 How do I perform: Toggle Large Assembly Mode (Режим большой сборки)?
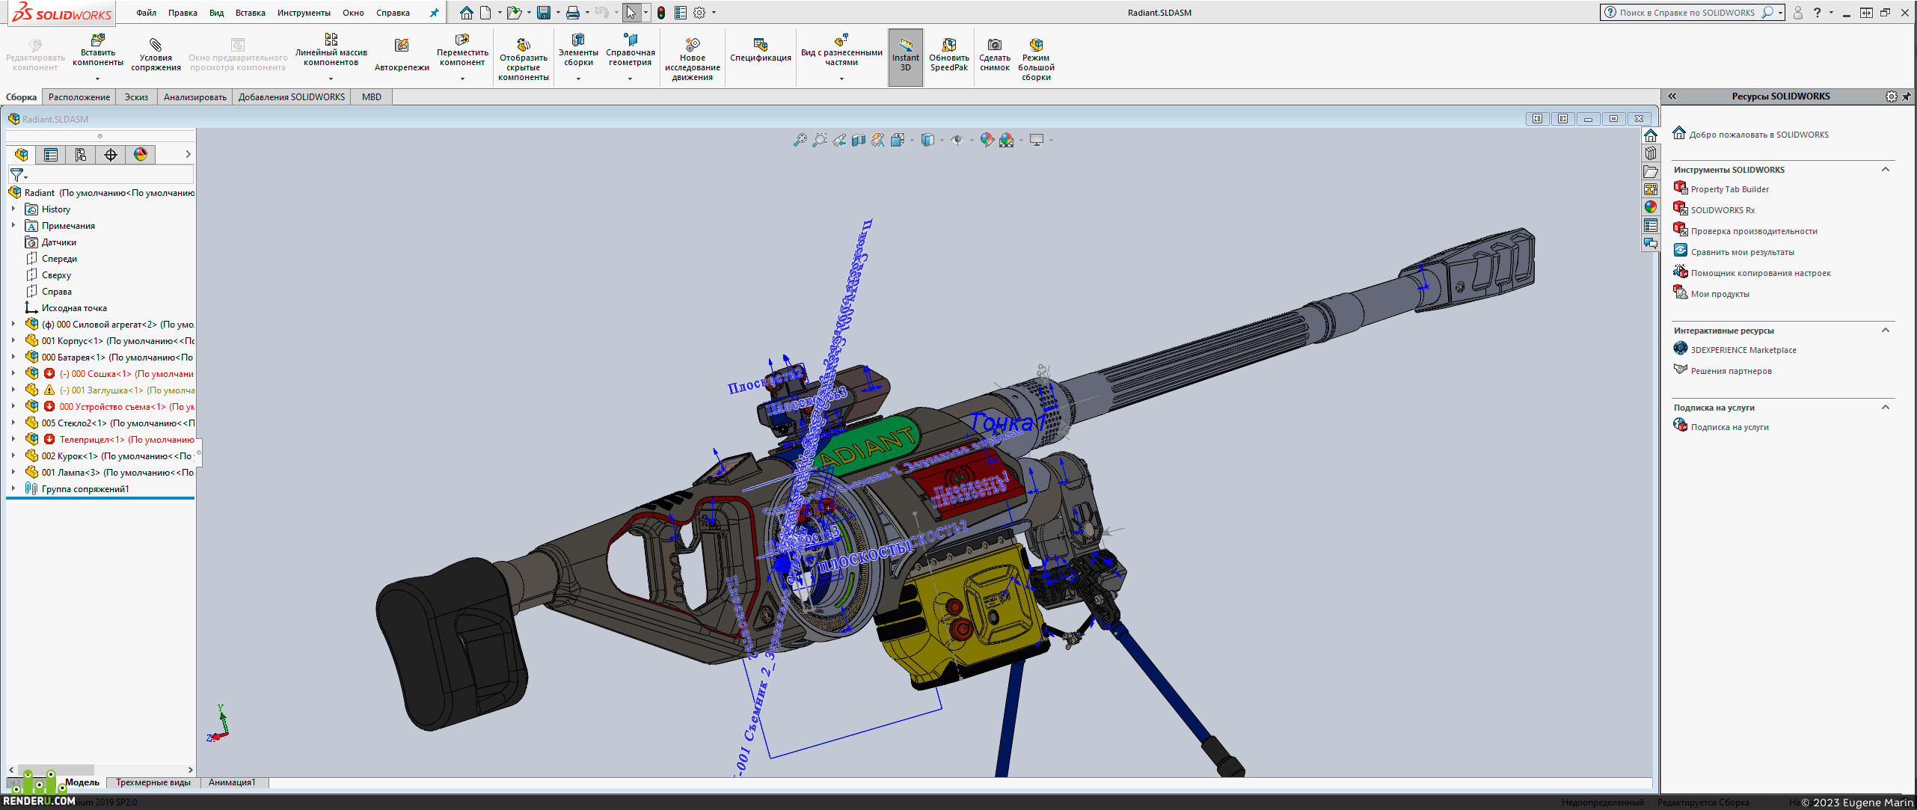click(1036, 58)
